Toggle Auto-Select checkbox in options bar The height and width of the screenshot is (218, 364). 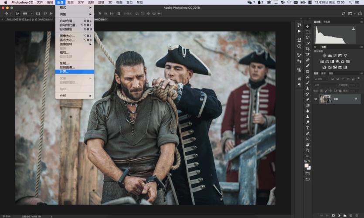17,14
